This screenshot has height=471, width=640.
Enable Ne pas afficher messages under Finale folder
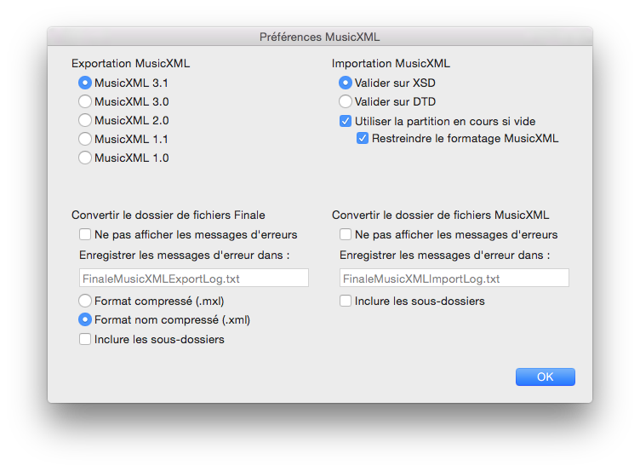pyautogui.click(x=85, y=235)
